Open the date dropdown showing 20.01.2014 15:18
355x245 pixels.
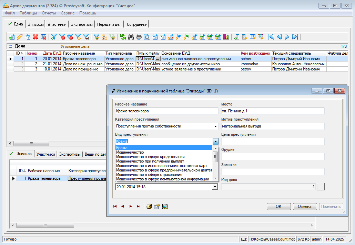tap(215, 187)
